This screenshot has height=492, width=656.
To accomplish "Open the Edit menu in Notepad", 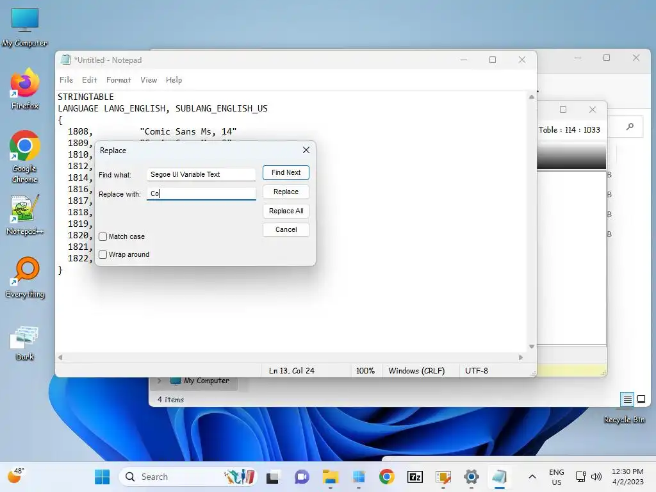I will [x=90, y=80].
